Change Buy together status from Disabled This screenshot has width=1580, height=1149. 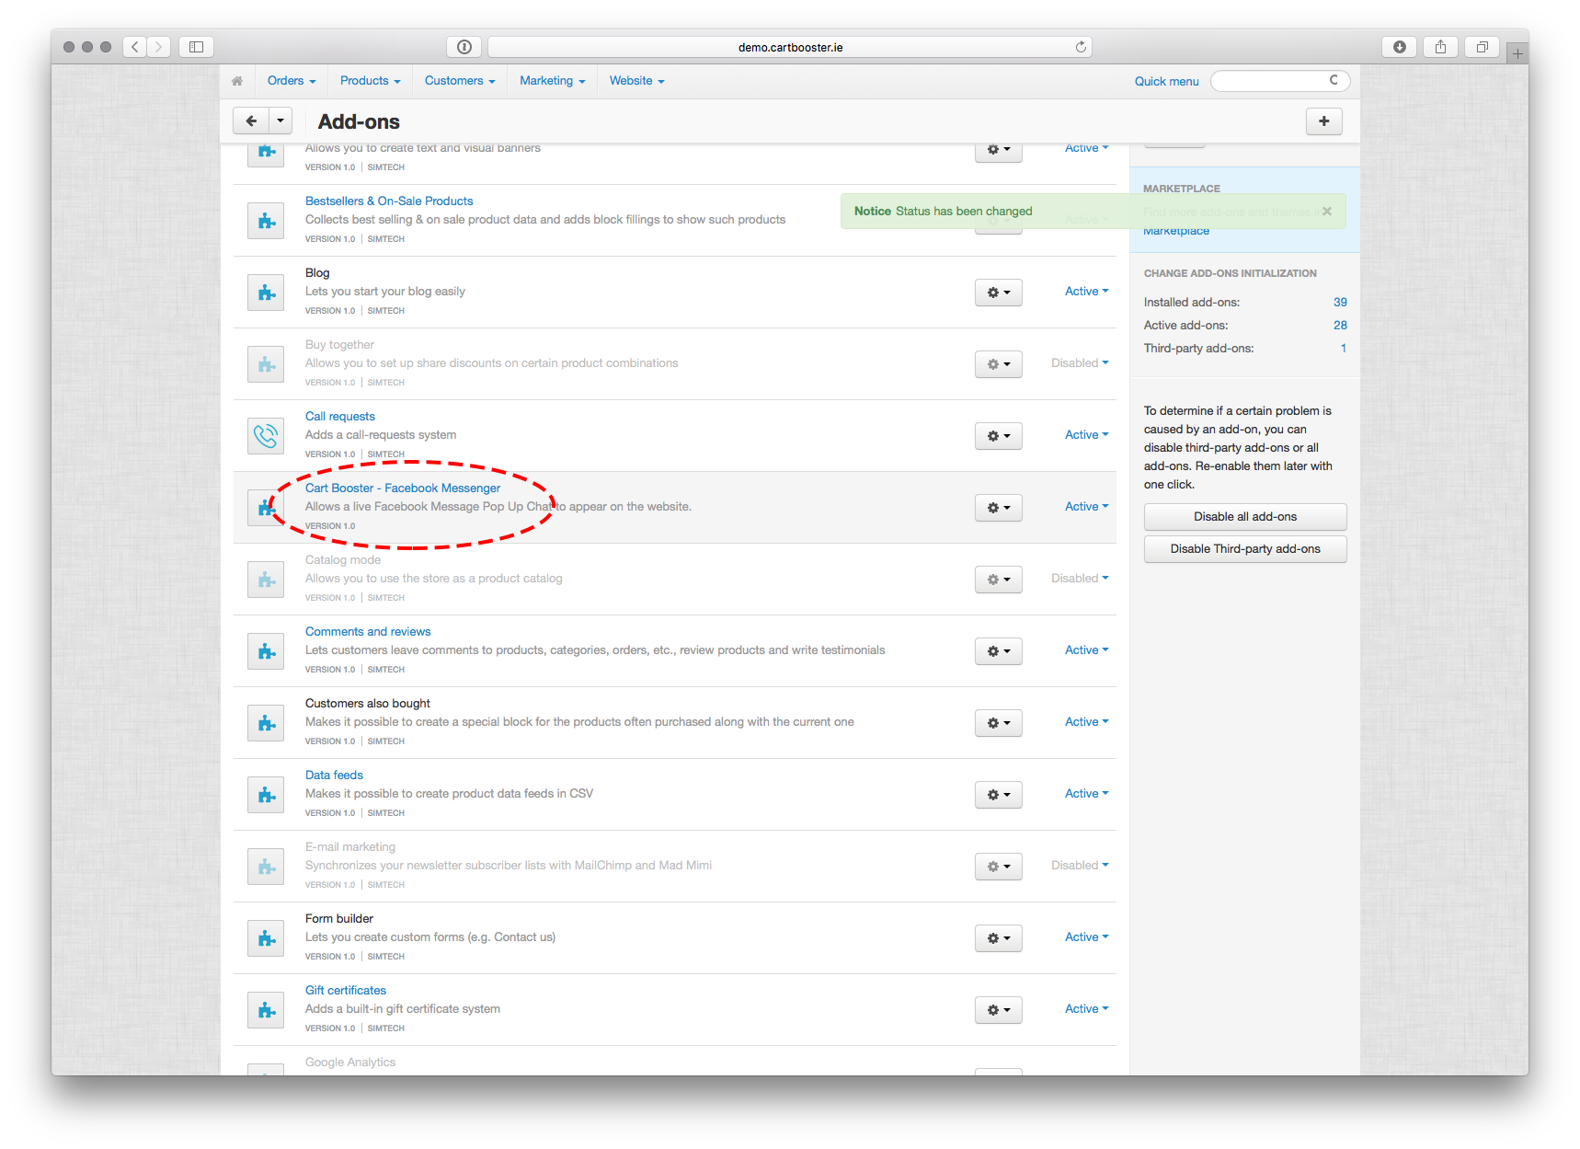pos(1080,363)
